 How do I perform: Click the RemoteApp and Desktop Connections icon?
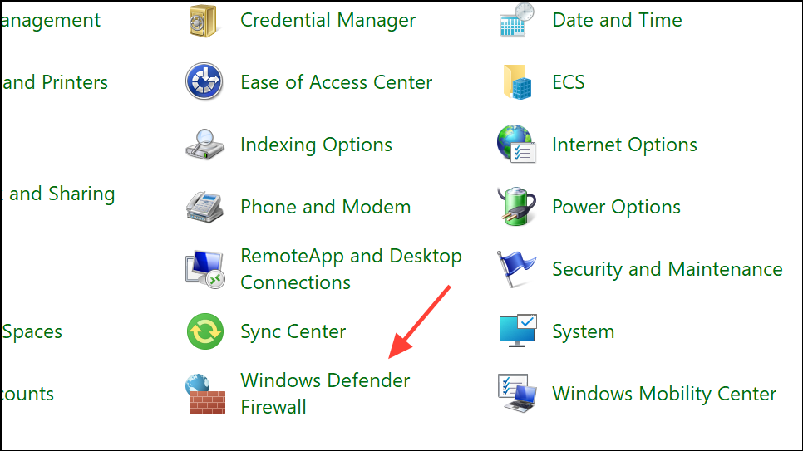[x=204, y=269]
